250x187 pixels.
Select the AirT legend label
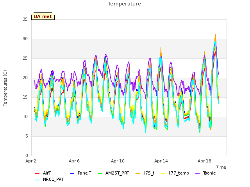pyautogui.click(x=47, y=173)
